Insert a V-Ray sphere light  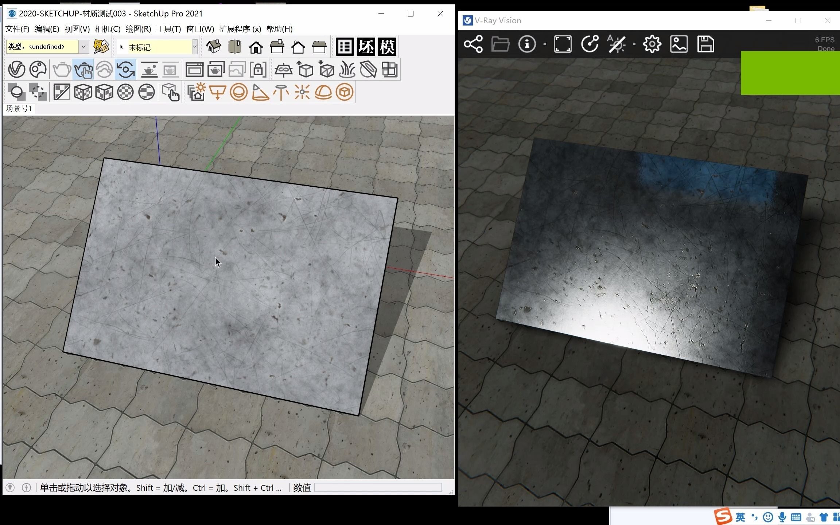click(239, 92)
